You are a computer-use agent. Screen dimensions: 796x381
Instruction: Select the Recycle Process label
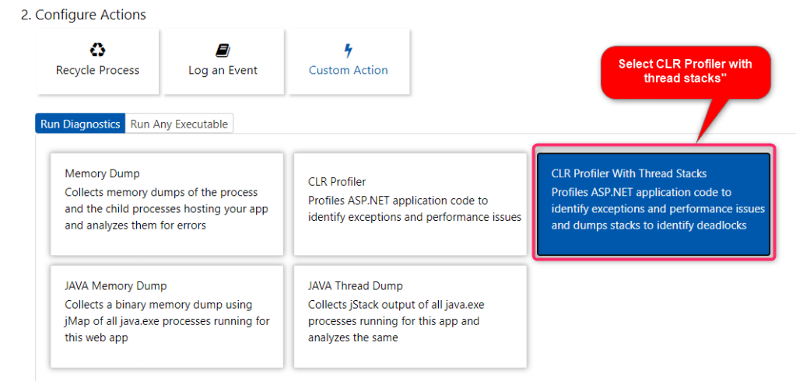tap(97, 70)
